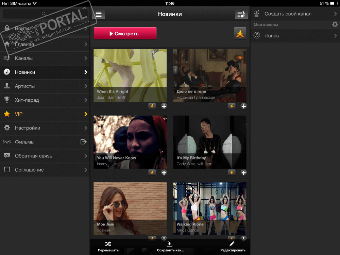Open It's My Birthday thumbnail
The width and height of the screenshot is (340, 255).
[x=210, y=142]
